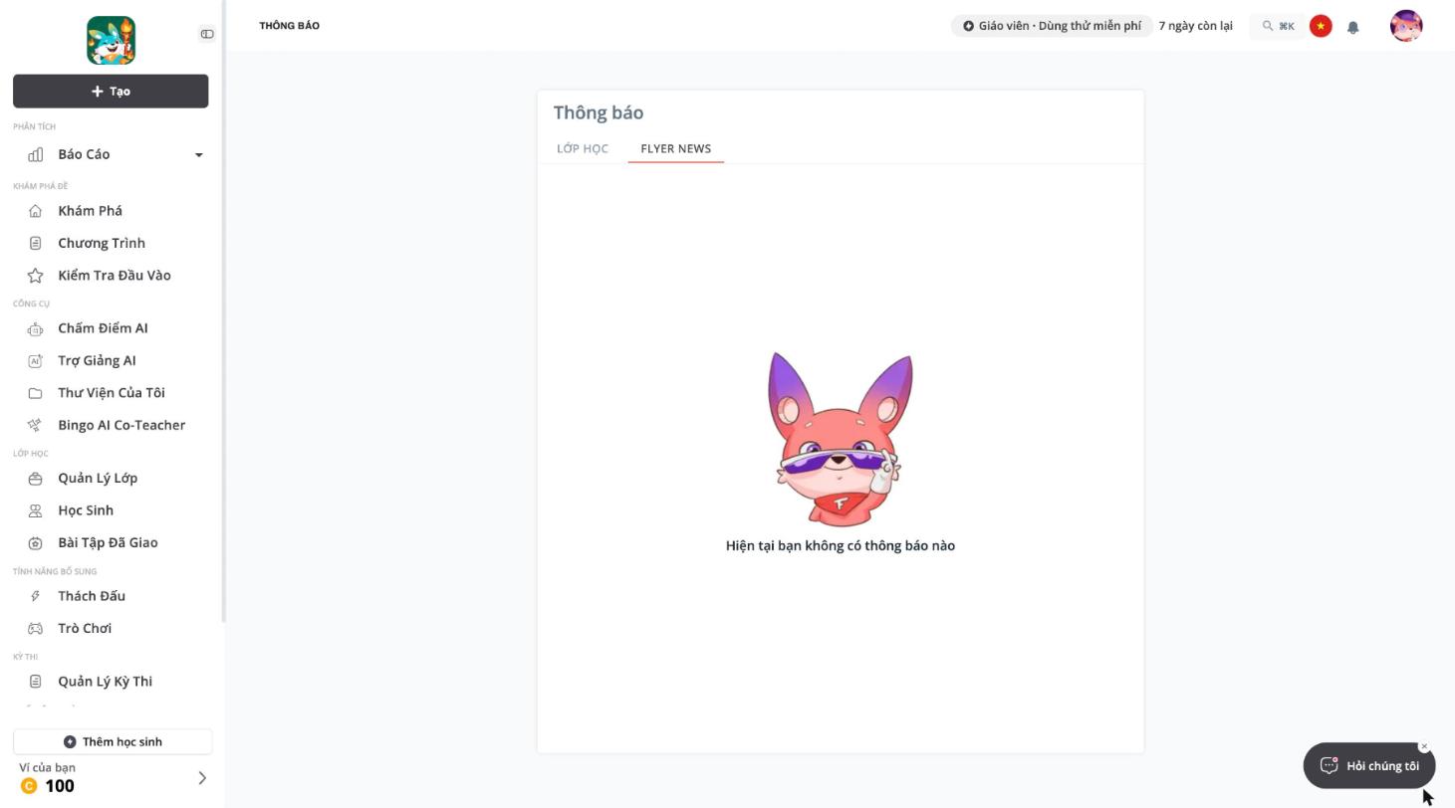Image resolution: width=1455 pixels, height=808 pixels.
Task: Click the Giáo viên free trial badge
Action: [x=1052, y=26]
